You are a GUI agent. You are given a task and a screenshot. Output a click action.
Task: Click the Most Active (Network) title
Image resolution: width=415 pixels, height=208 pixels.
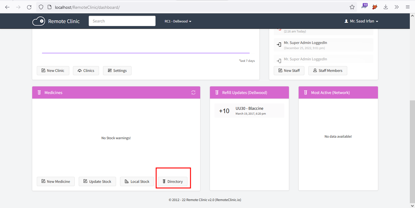point(330,92)
